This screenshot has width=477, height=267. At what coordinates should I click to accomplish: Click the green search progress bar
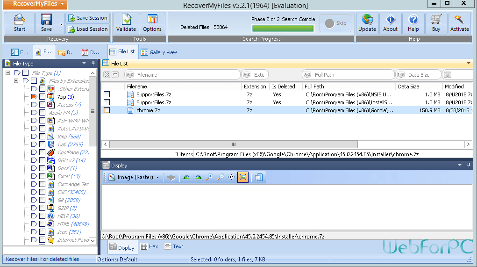(283, 29)
